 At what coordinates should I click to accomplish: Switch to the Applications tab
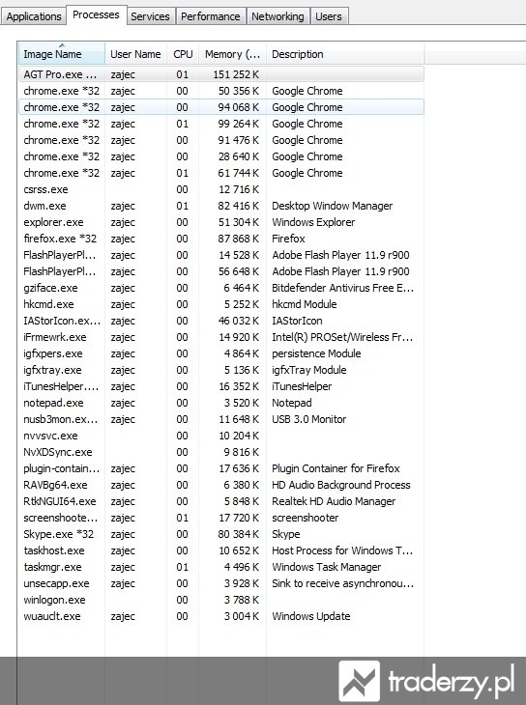(33, 16)
